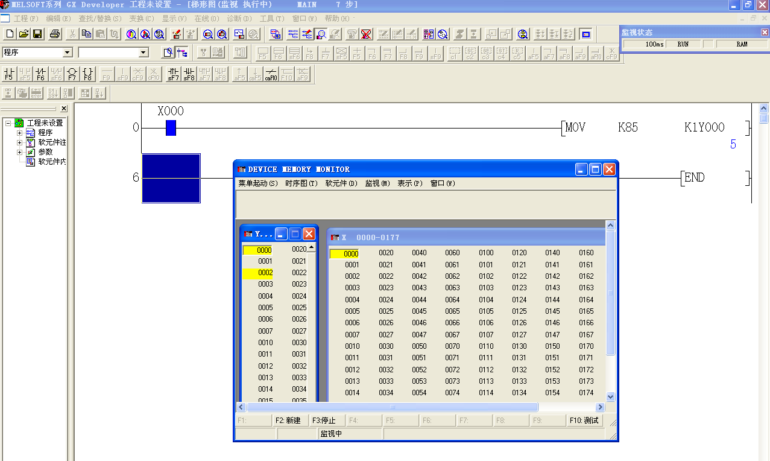Expand the 程序 node in project tree
Image resolution: width=770 pixels, height=461 pixels.
tap(19, 133)
